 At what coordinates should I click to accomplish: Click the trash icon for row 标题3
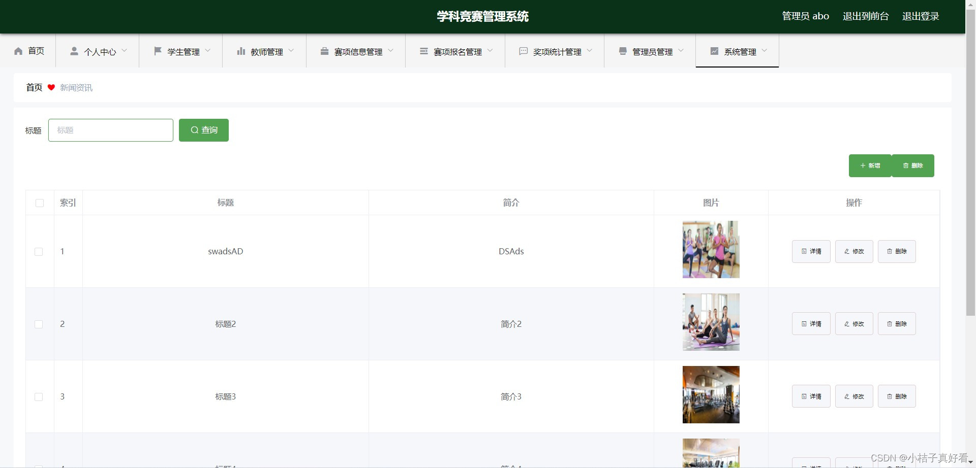[890, 396]
